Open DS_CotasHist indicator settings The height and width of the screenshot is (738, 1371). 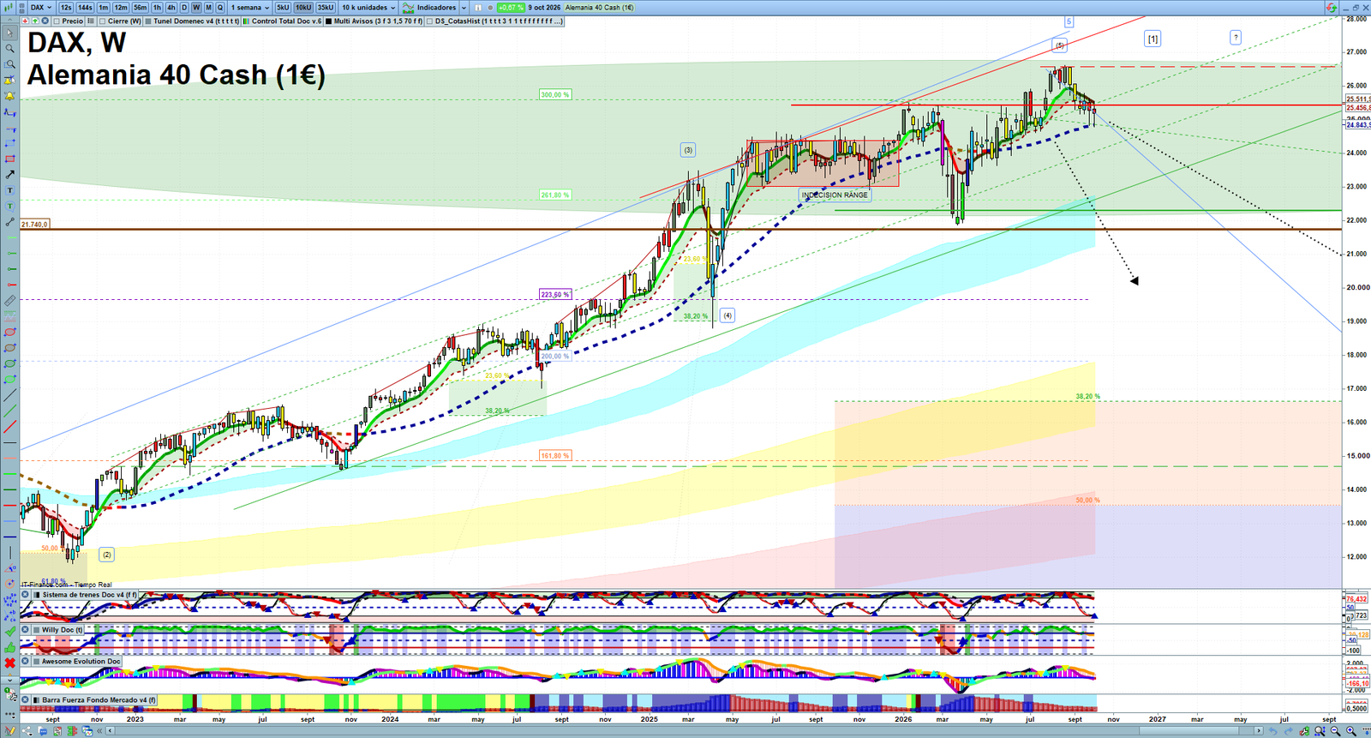tap(495, 21)
